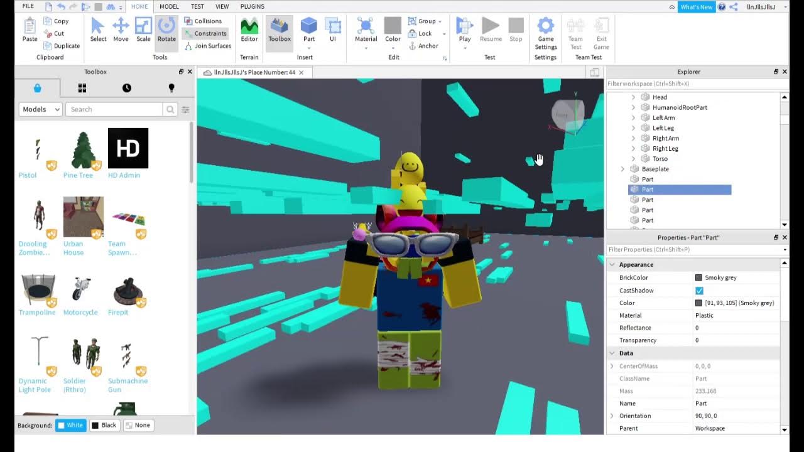Duplicate the selected part
804x452 pixels.
(62, 46)
